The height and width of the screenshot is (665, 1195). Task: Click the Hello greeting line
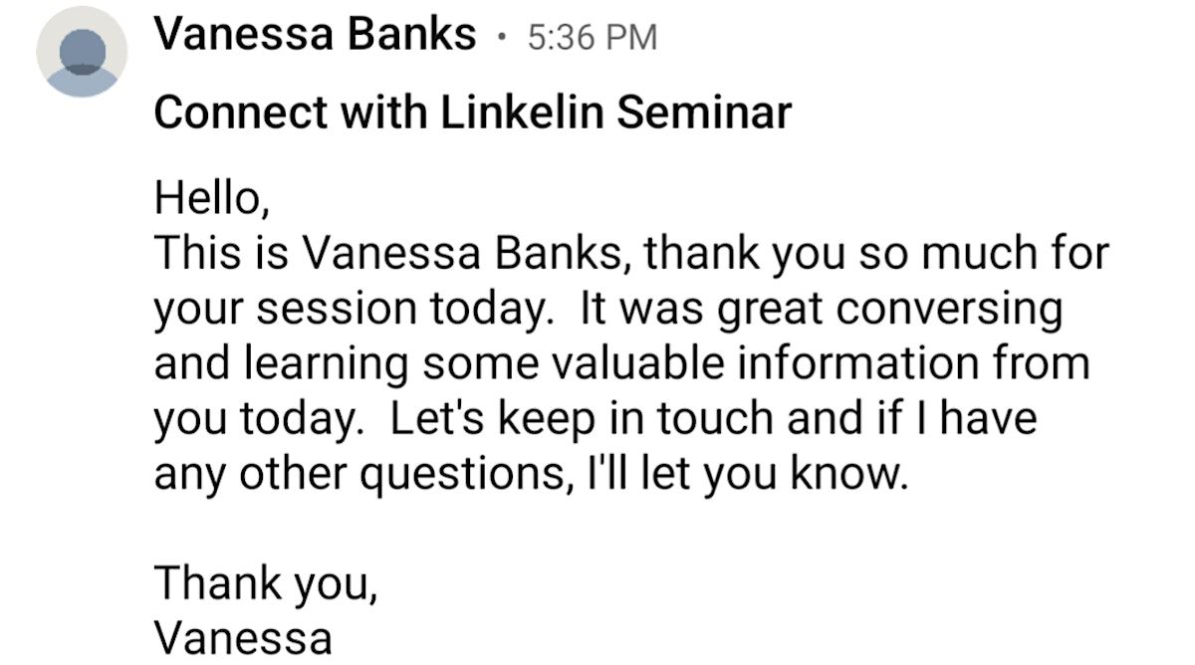point(211,199)
